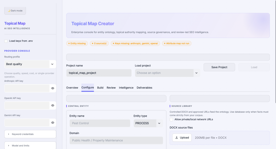This screenshot has height=149, width=276.
Task: Open the Load project dropdown
Action: pos(167,73)
